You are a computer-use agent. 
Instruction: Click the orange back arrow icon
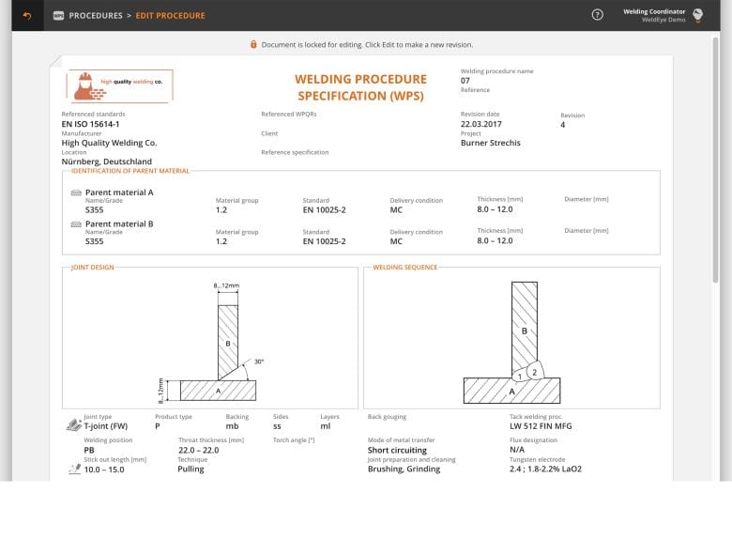pyautogui.click(x=27, y=16)
